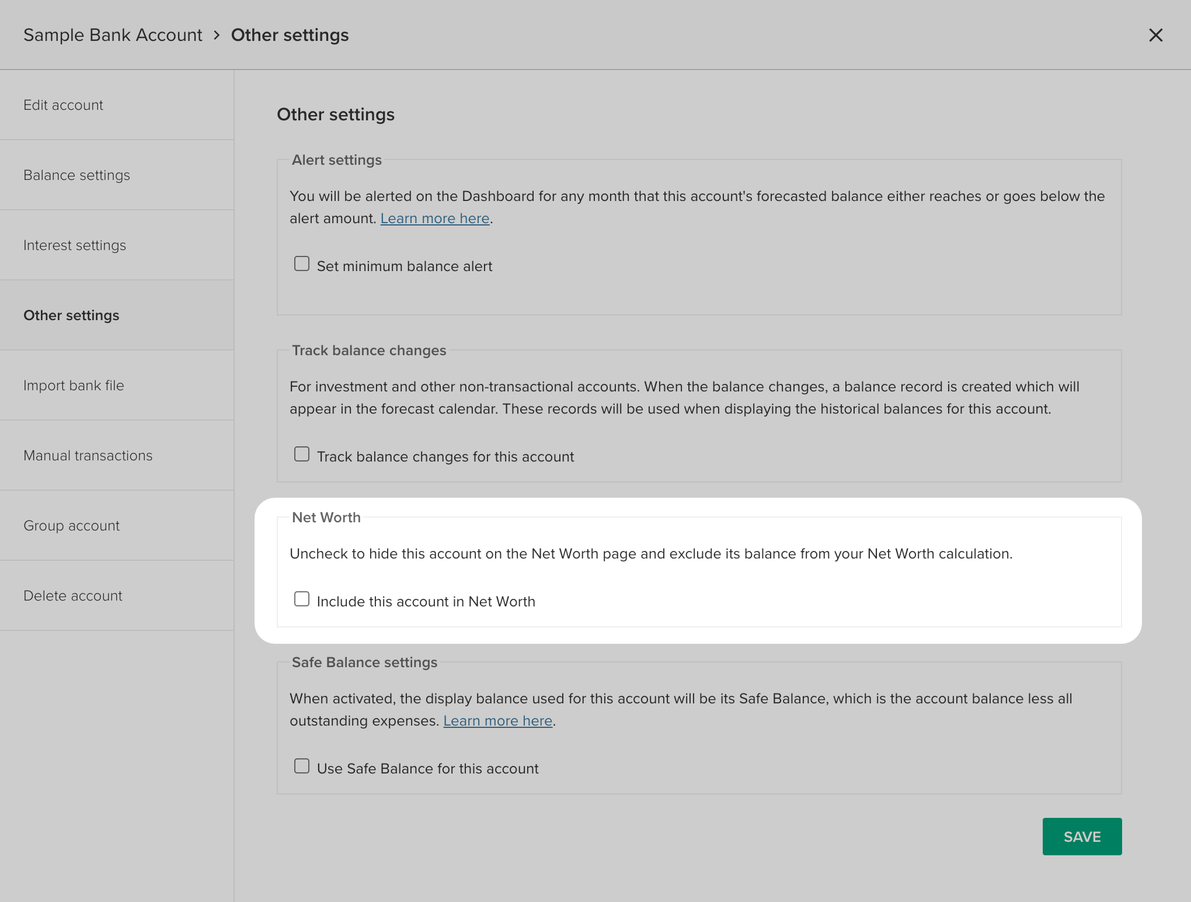Click Sample Bank Account breadcrumb
This screenshot has width=1191, height=902.
tap(113, 35)
